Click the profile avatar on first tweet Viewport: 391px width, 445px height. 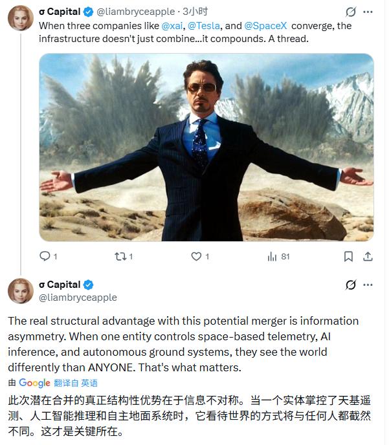[x=21, y=18]
